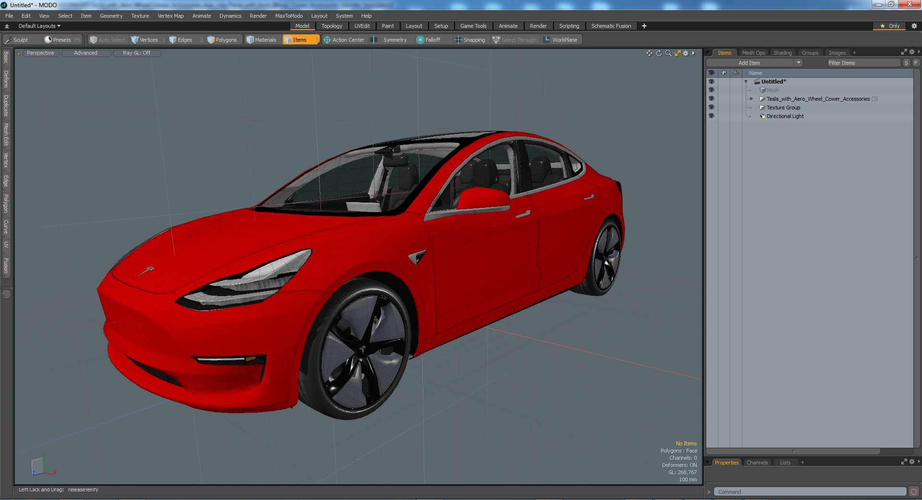Select the Directional Light item

[785, 116]
